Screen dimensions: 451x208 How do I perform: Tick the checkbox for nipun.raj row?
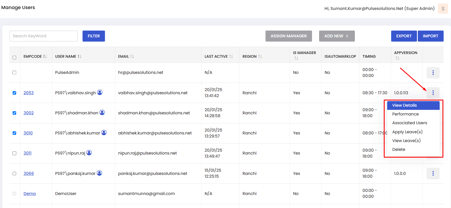pos(14,153)
